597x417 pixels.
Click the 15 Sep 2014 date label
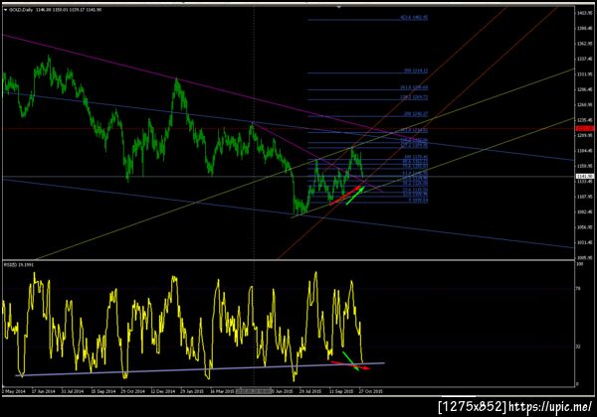click(x=102, y=391)
